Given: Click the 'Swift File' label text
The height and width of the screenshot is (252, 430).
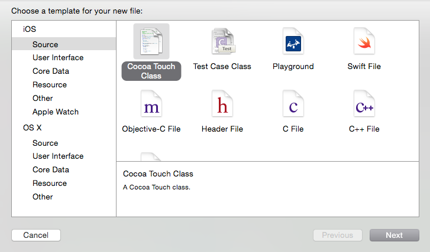Looking at the screenshot, I should 364,66.
